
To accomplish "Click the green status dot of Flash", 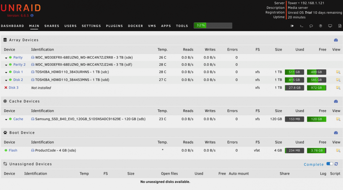I will tap(6, 150).
